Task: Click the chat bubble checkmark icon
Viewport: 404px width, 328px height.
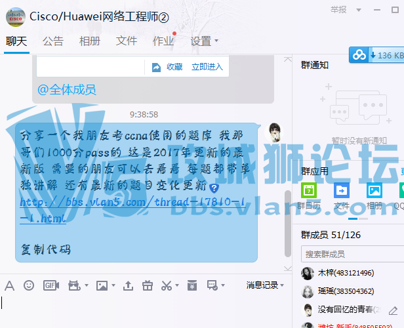Action: (212, 285)
